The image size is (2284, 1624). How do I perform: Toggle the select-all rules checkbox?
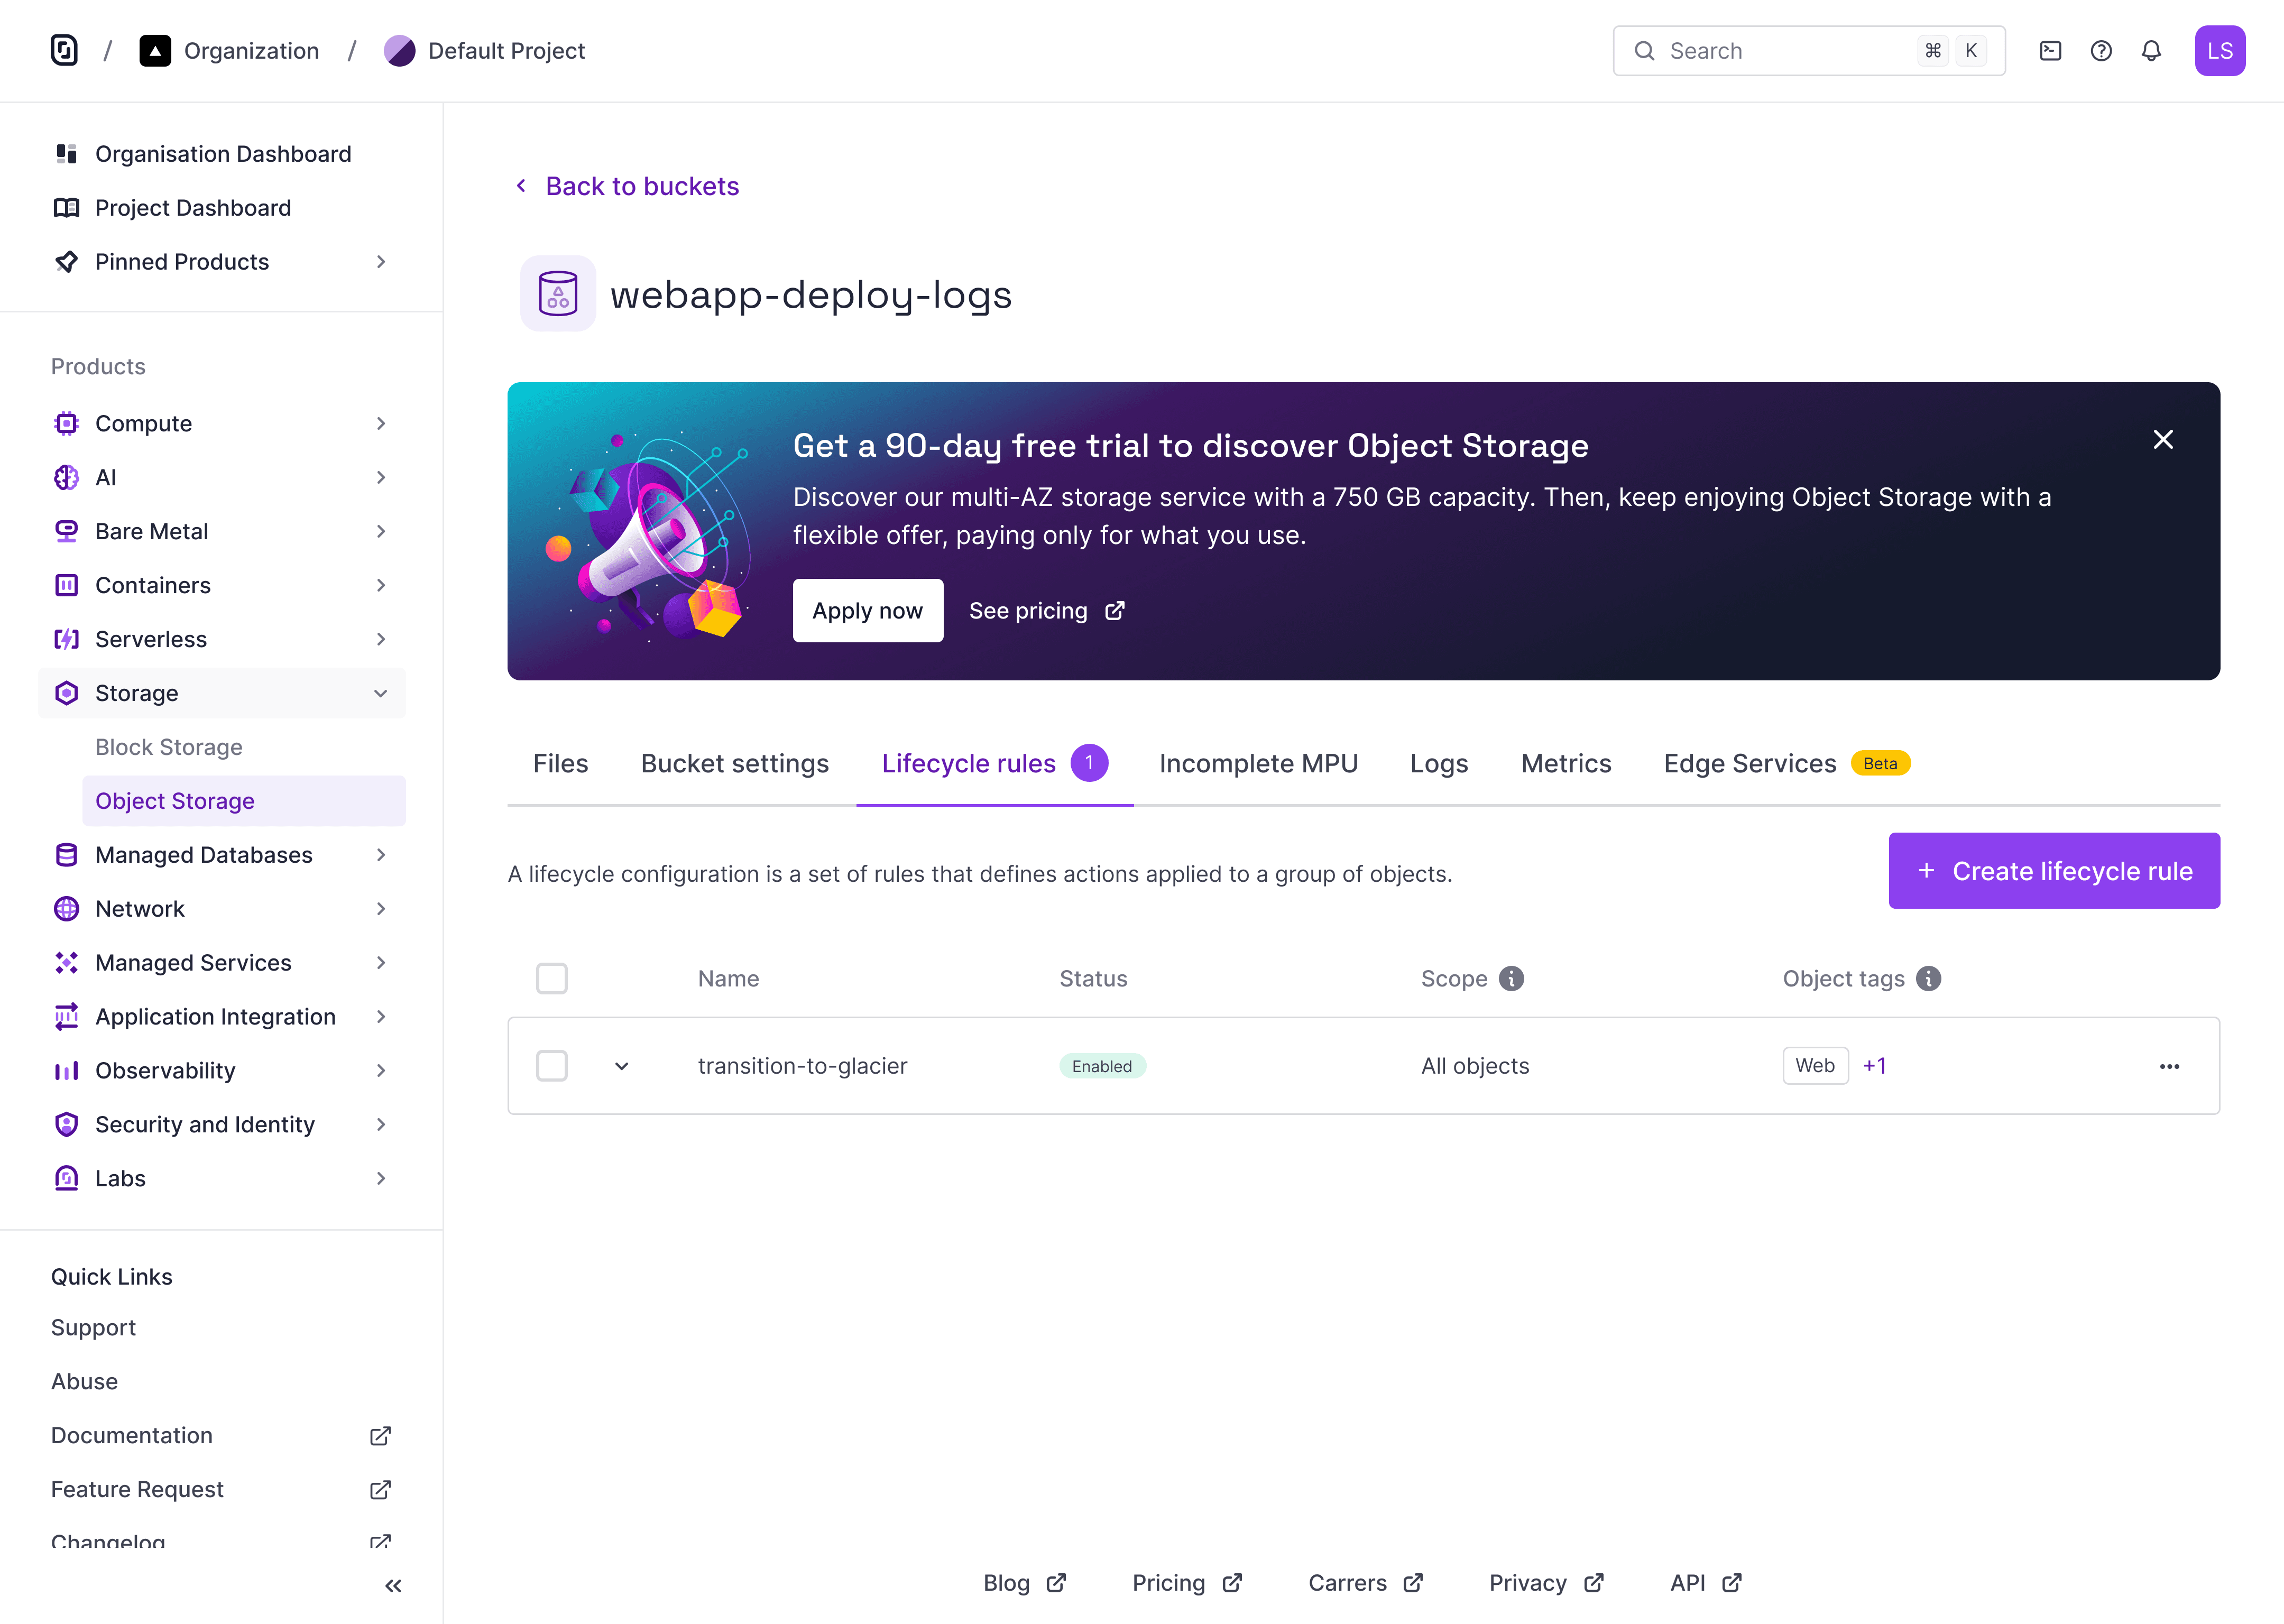pos(551,978)
